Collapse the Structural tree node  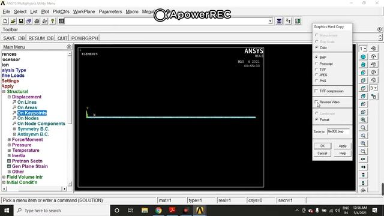4,91
